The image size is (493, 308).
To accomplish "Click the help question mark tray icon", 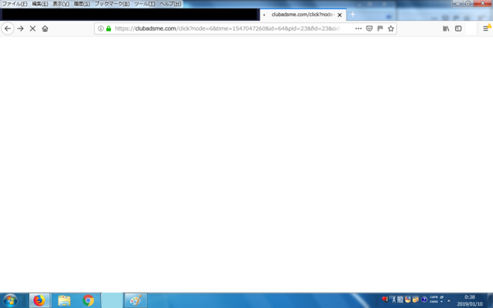I will coord(424,300).
